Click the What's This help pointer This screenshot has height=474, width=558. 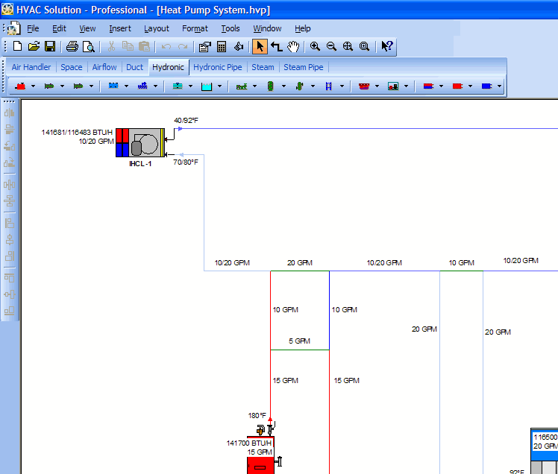point(386,46)
